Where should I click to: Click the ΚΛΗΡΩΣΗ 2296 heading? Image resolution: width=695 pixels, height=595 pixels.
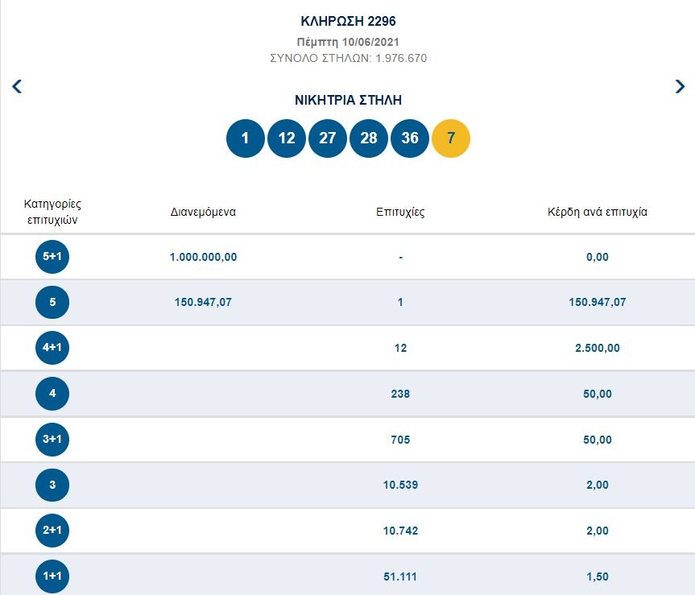(348, 22)
